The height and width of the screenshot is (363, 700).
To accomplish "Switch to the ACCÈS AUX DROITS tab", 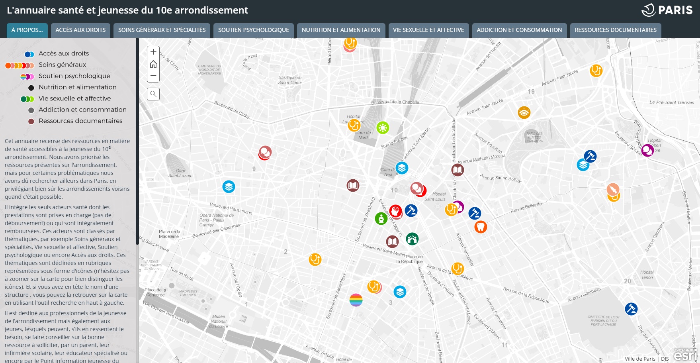I will [80, 30].
